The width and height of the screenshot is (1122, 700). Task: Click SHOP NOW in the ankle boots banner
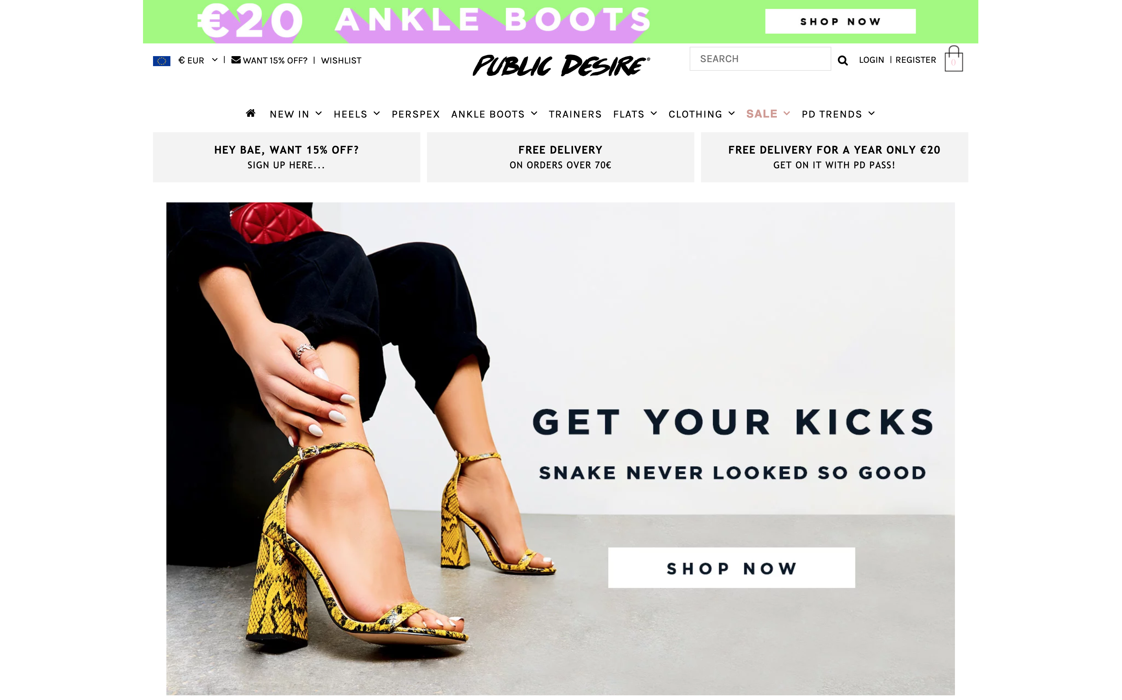(840, 21)
